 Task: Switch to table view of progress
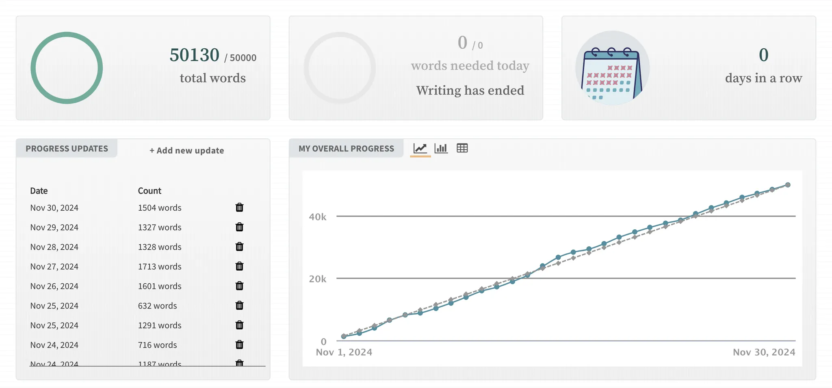462,148
